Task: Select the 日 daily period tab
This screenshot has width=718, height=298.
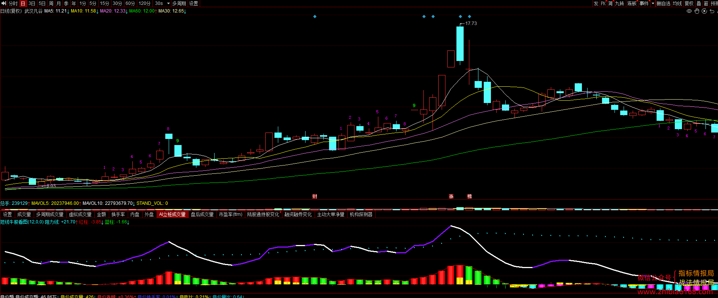Action: click(x=23, y=3)
